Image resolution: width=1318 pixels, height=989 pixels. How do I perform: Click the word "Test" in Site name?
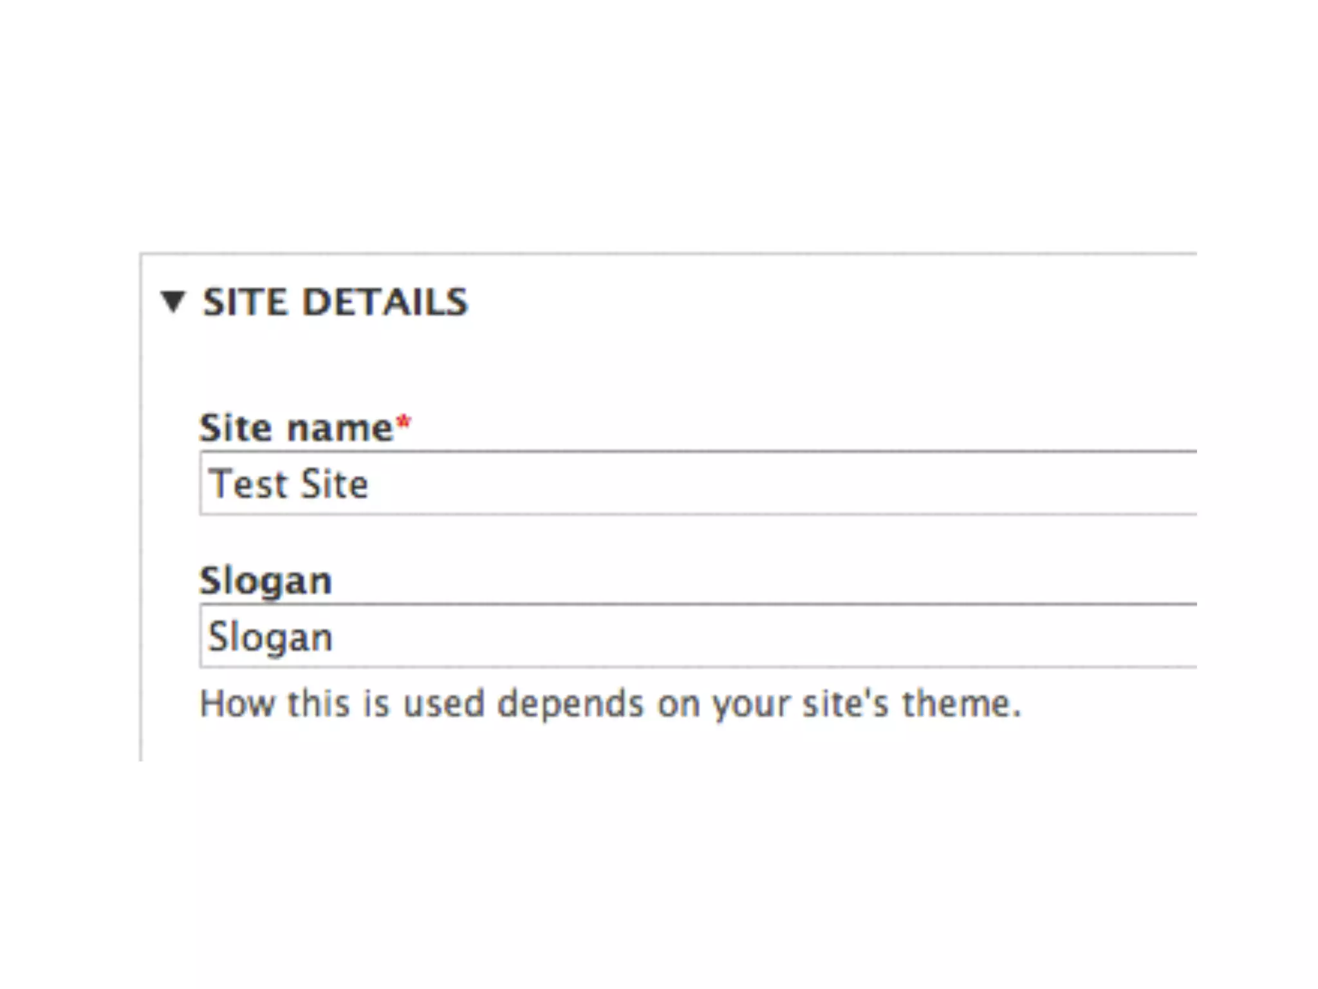click(x=248, y=484)
